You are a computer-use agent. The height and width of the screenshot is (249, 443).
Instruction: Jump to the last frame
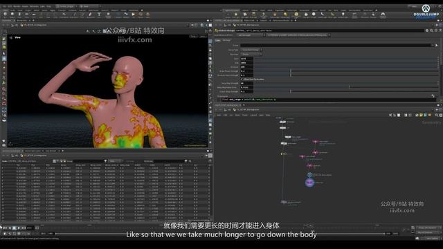[24, 228]
